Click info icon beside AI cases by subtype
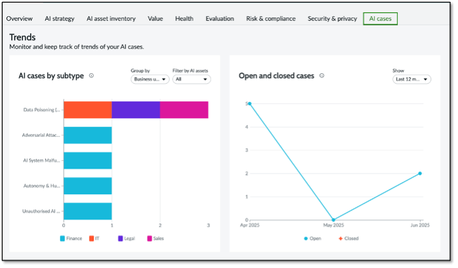This screenshot has height=268, width=458. pos(91,76)
